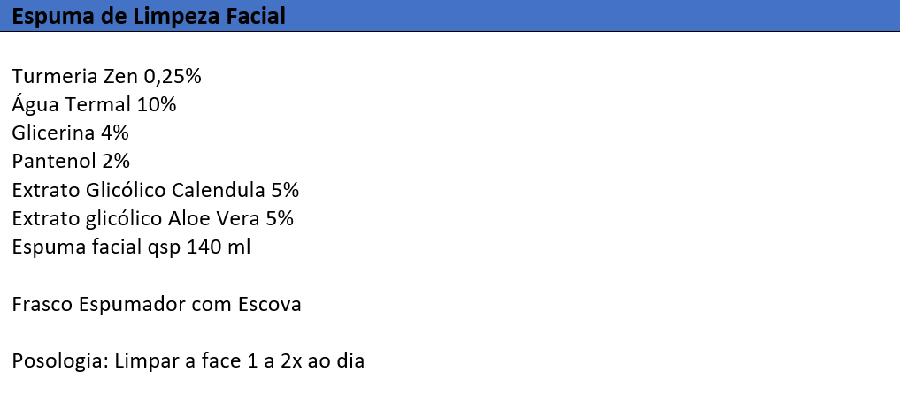Click the 'Frasco Espumador com Escova' line
This screenshot has width=900, height=402.
click(156, 305)
